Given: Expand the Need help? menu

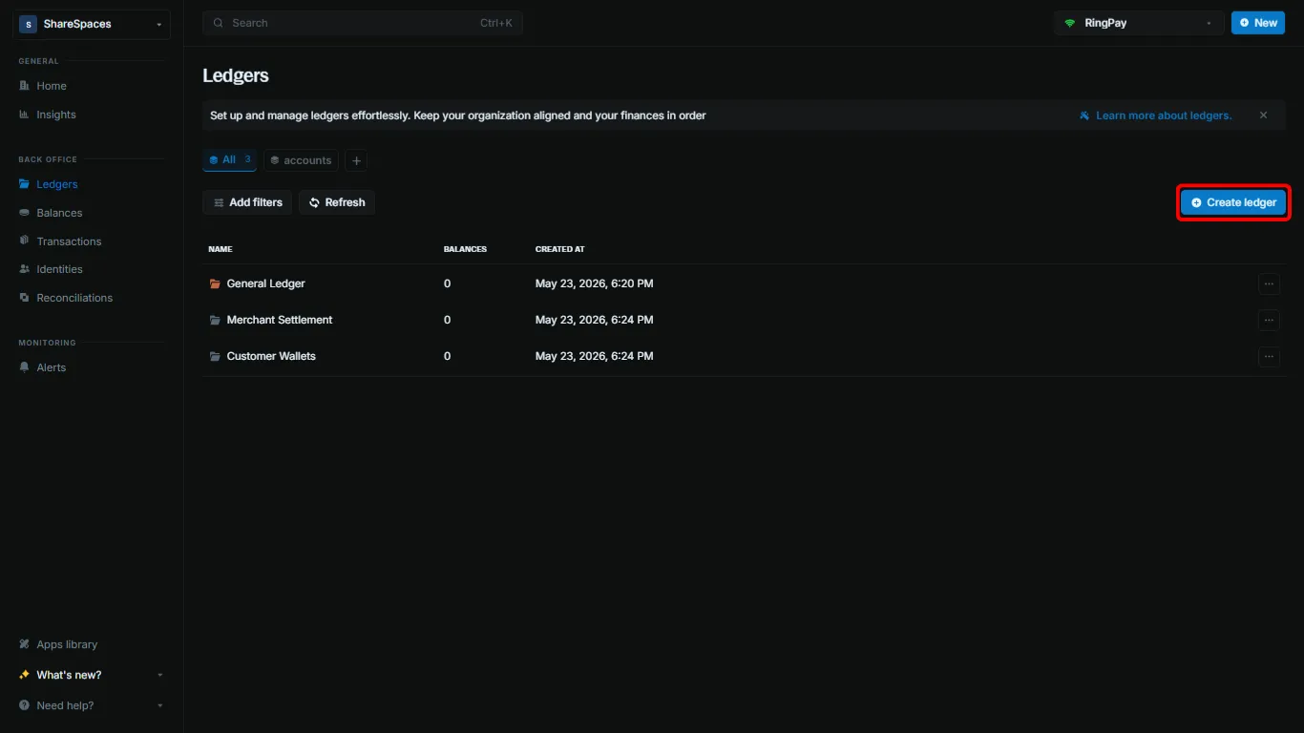Looking at the screenshot, I should pos(92,705).
